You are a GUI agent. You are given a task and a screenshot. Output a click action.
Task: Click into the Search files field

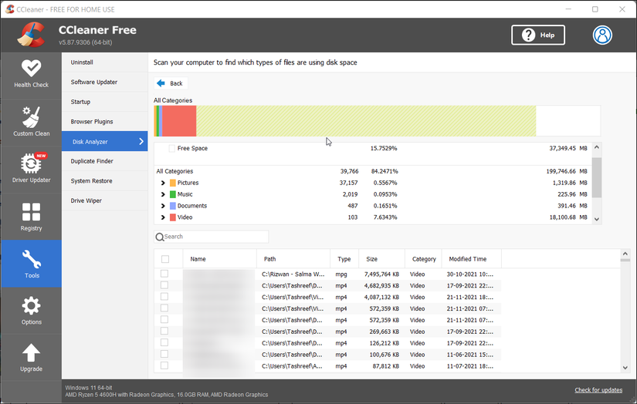click(x=215, y=237)
